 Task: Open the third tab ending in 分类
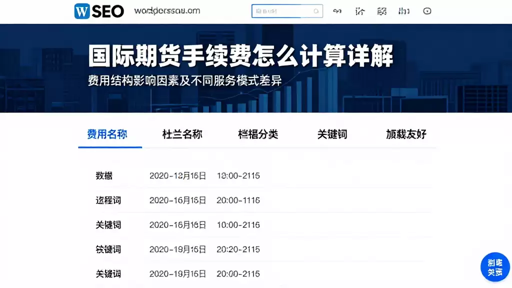point(258,134)
